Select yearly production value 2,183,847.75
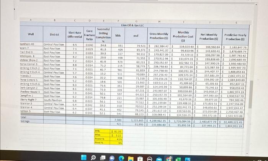 [235, 48]
